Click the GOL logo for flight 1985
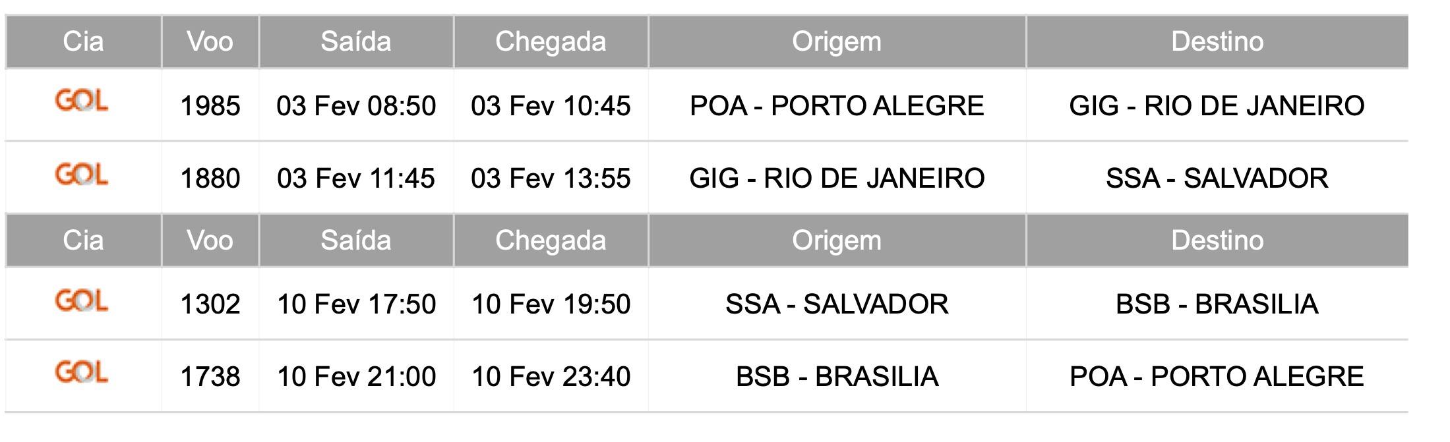 (82, 101)
